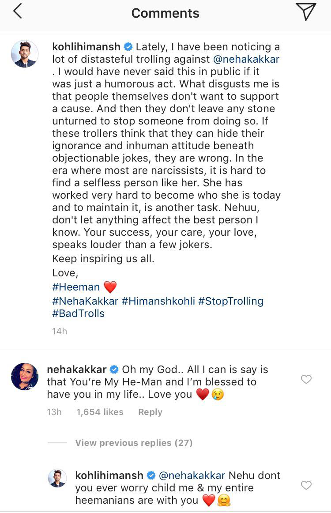Click kohlihimansh's verified badge

(x=128, y=46)
